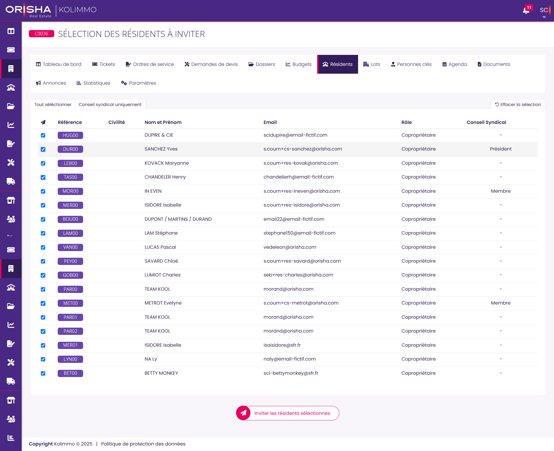Switch to the Tickets tab
Screen dimensions: 554x451
click(x=103, y=64)
